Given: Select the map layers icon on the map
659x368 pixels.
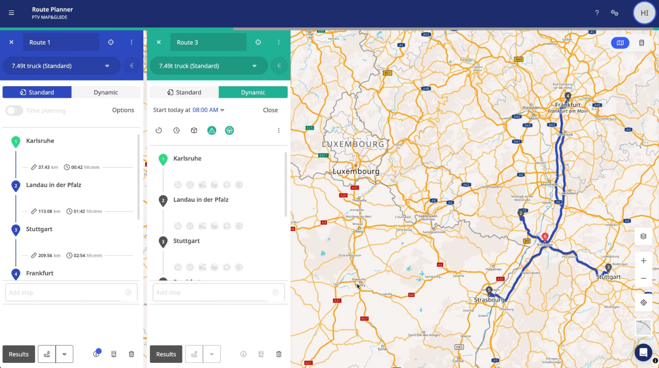Looking at the screenshot, I should tap(643, 236).
